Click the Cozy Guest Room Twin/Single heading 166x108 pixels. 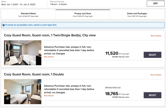50,35
